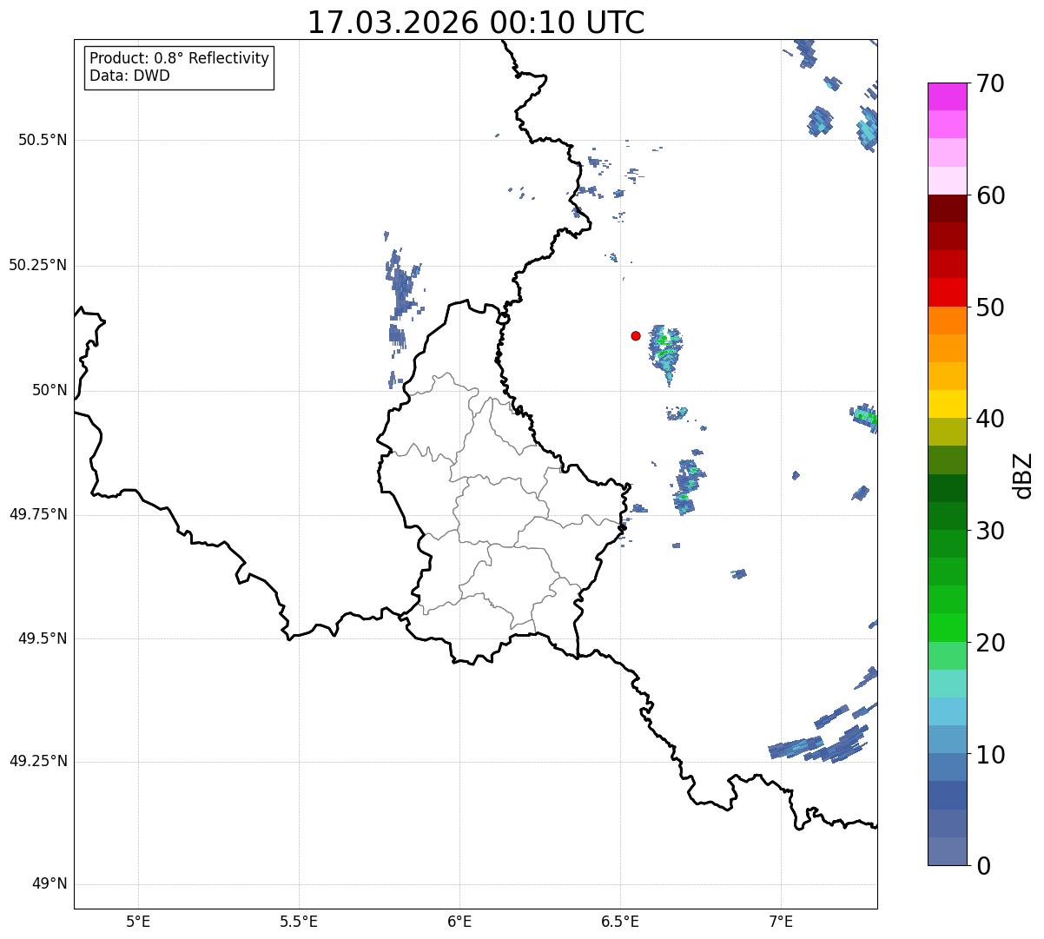Click the 7°E longitude label
1044x939 pixels.
[781, 921]
